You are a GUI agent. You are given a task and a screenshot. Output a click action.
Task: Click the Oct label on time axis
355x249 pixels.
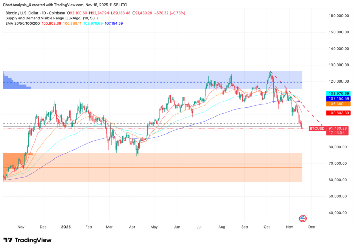coord(267,226)
